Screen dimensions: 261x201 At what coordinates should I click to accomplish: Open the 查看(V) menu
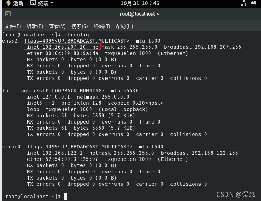57,26
